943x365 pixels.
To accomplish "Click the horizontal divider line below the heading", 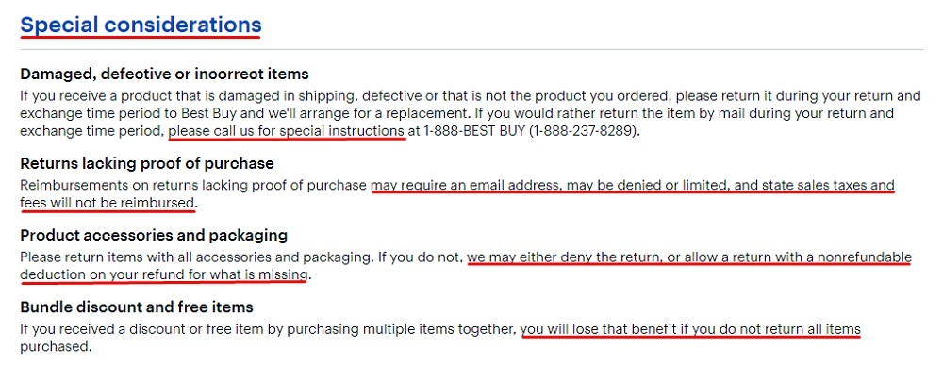I will (471, 49).
